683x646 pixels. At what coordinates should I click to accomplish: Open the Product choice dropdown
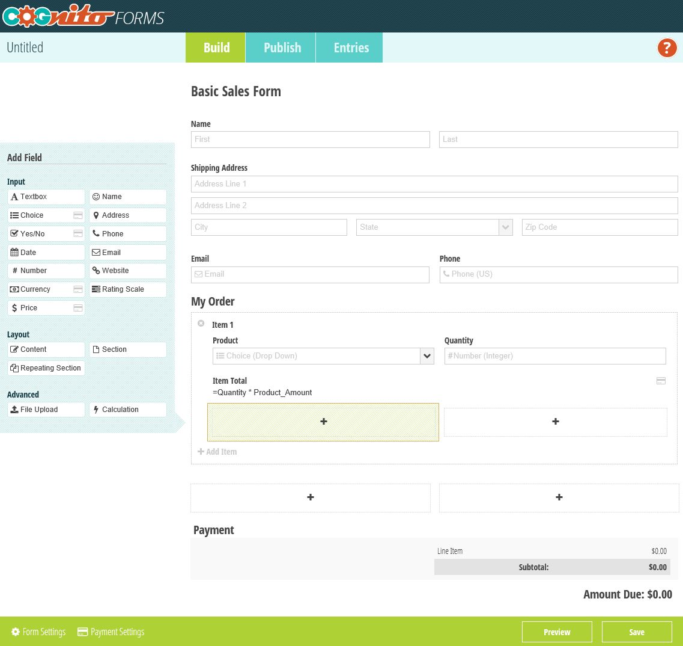[426, 355]
